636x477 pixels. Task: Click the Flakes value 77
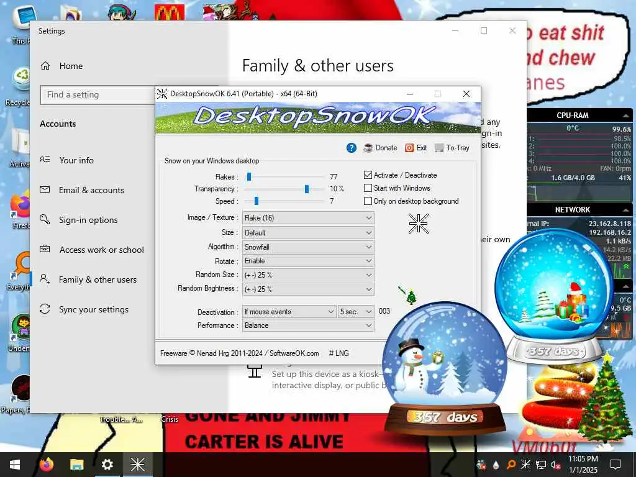click(x=334, y=176)
